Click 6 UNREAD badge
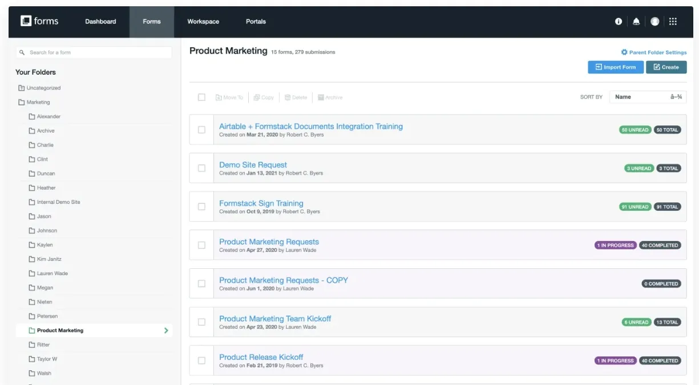This screenshot has width=699, height=385. click(636, 322)
